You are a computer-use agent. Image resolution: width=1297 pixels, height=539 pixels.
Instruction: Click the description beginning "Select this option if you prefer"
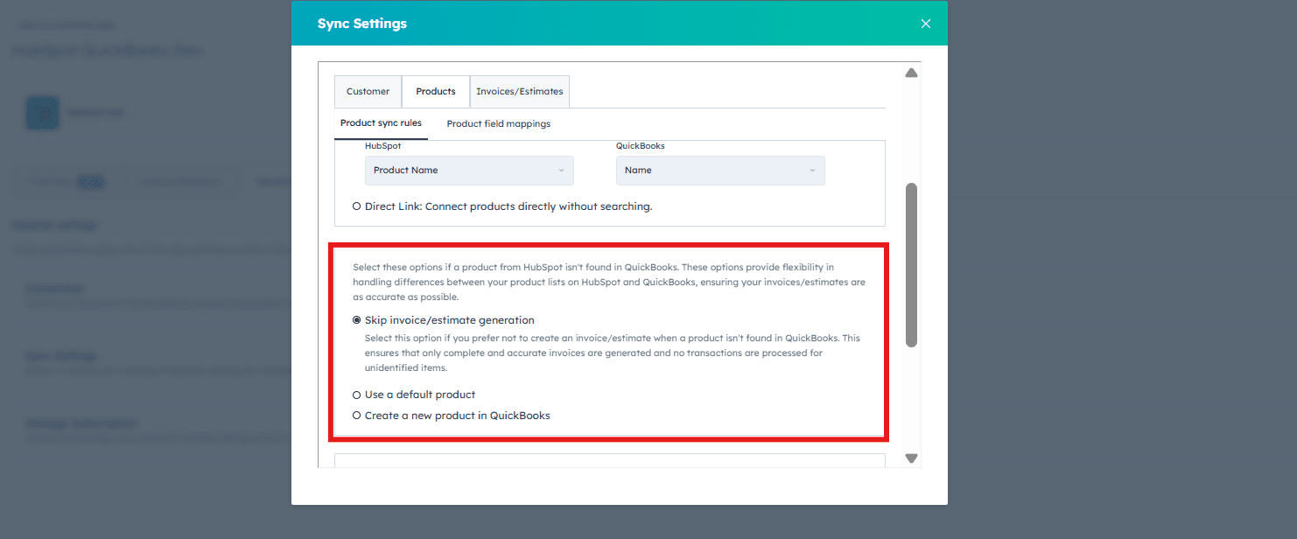click(x=613, y=353)
